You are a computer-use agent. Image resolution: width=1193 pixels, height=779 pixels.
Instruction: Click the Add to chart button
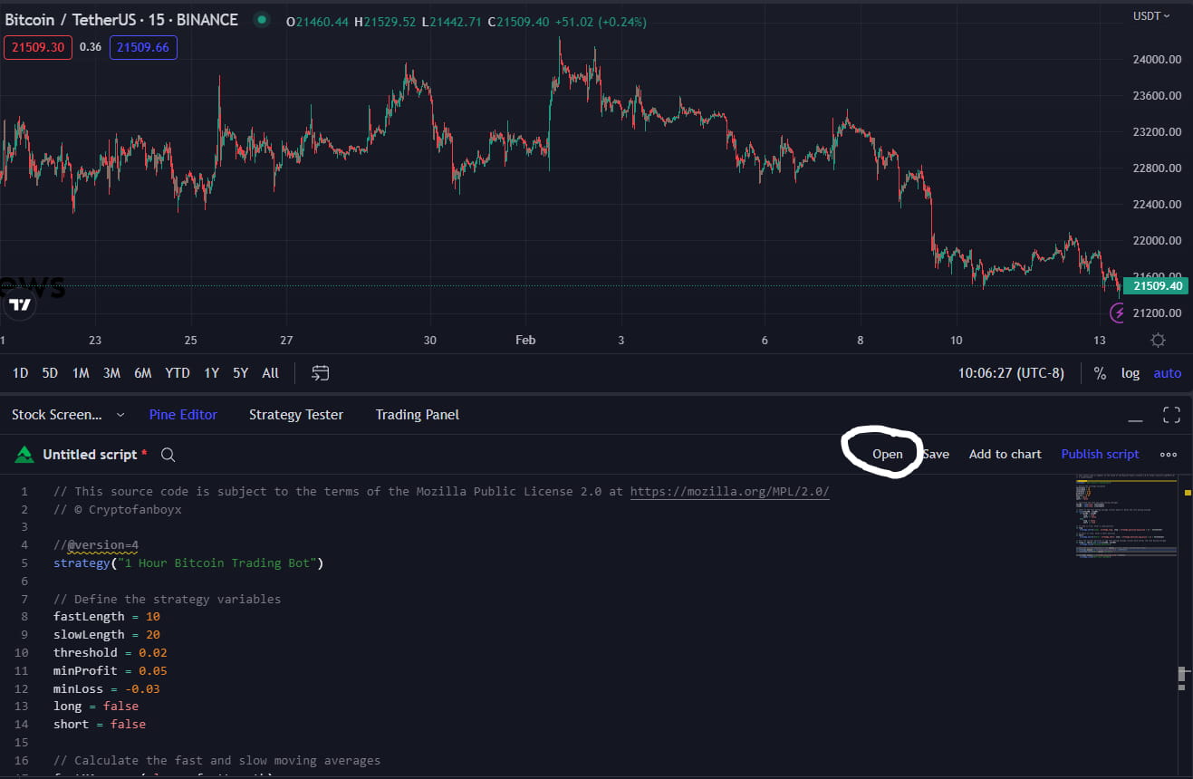tap(1005, 454)
